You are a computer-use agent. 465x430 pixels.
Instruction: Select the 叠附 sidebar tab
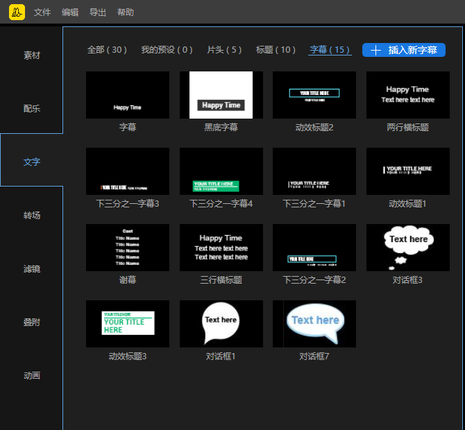click(32, 322)
